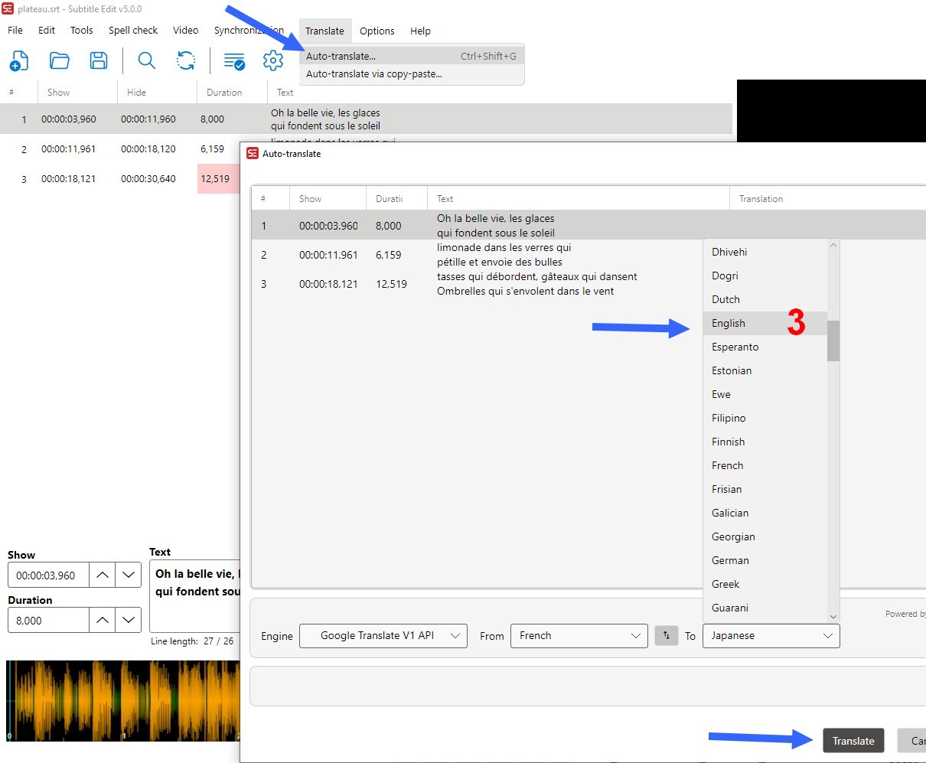Decrease the Show time with down arrow

click(129, 575)
